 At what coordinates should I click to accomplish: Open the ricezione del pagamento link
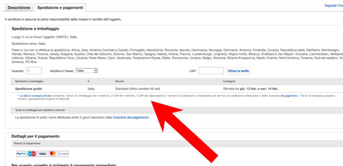coord(131,117)
